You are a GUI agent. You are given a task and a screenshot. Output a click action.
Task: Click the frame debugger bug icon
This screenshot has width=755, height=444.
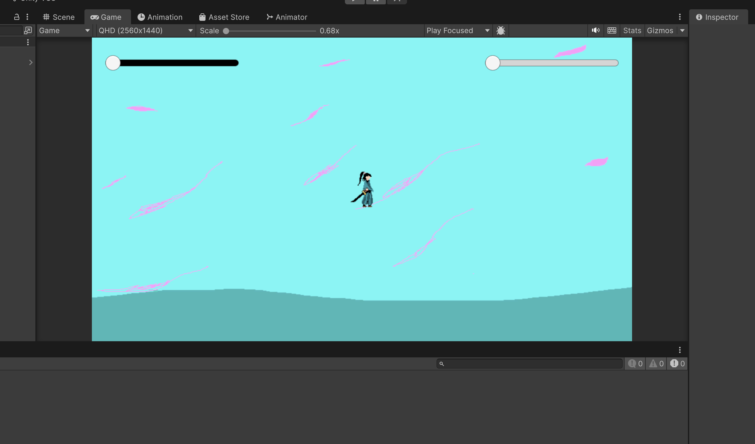click(x=500, y=30)
